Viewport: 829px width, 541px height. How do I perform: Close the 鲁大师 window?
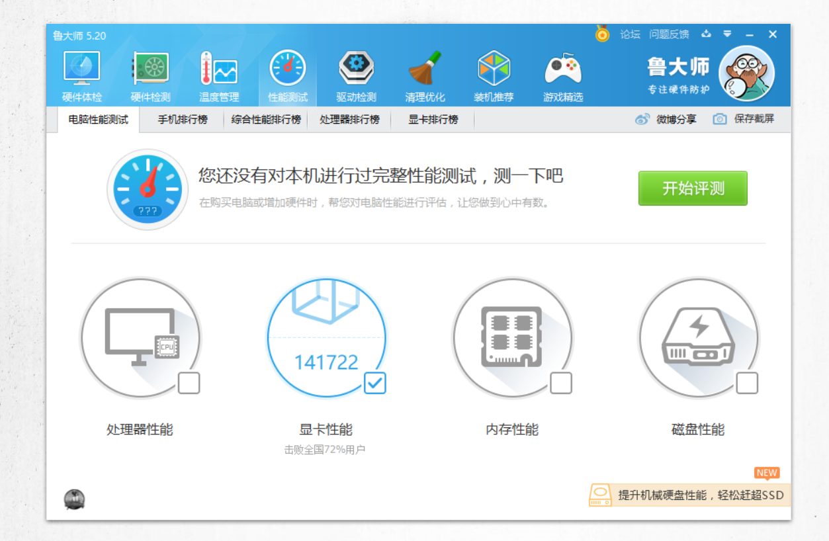[x=773, y=34]
